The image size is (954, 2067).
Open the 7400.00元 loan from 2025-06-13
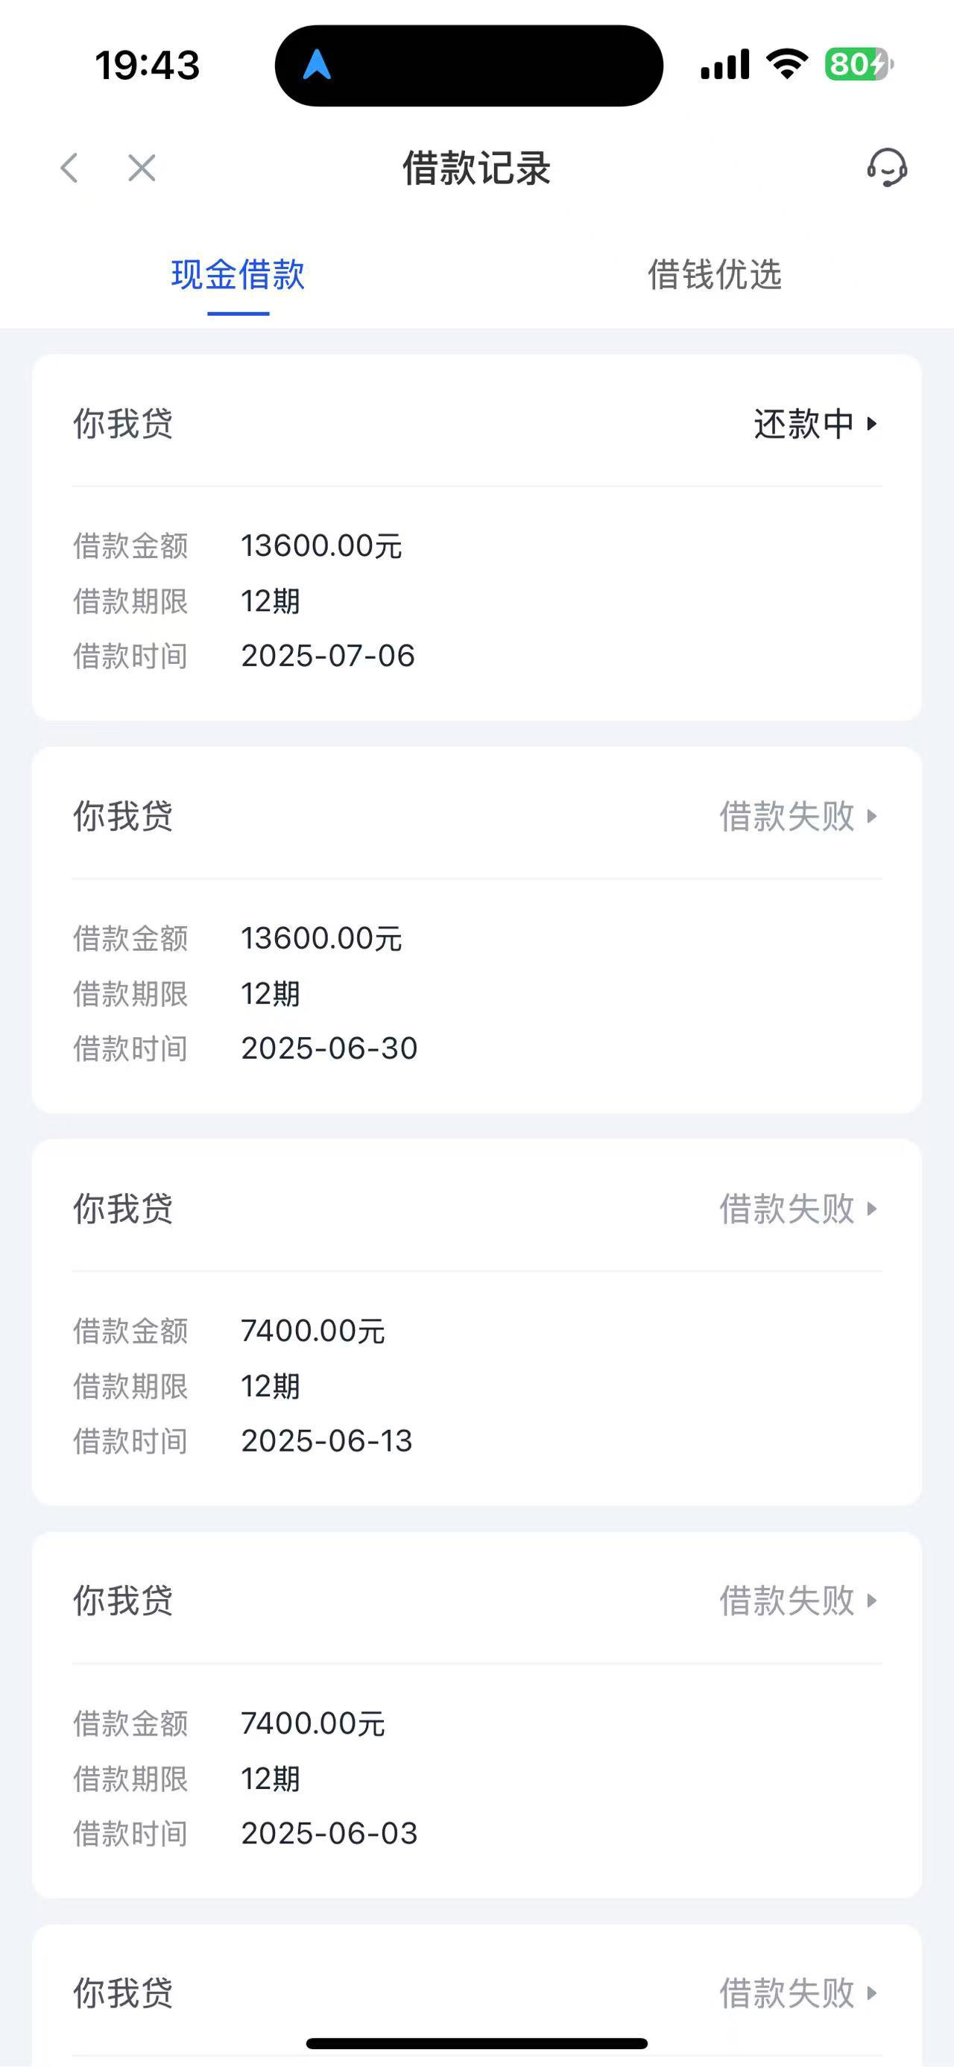pos(476,1323)
